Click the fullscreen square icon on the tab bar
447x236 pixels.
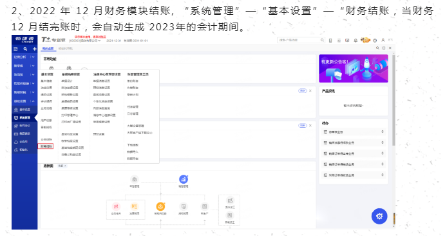(384, 48)
